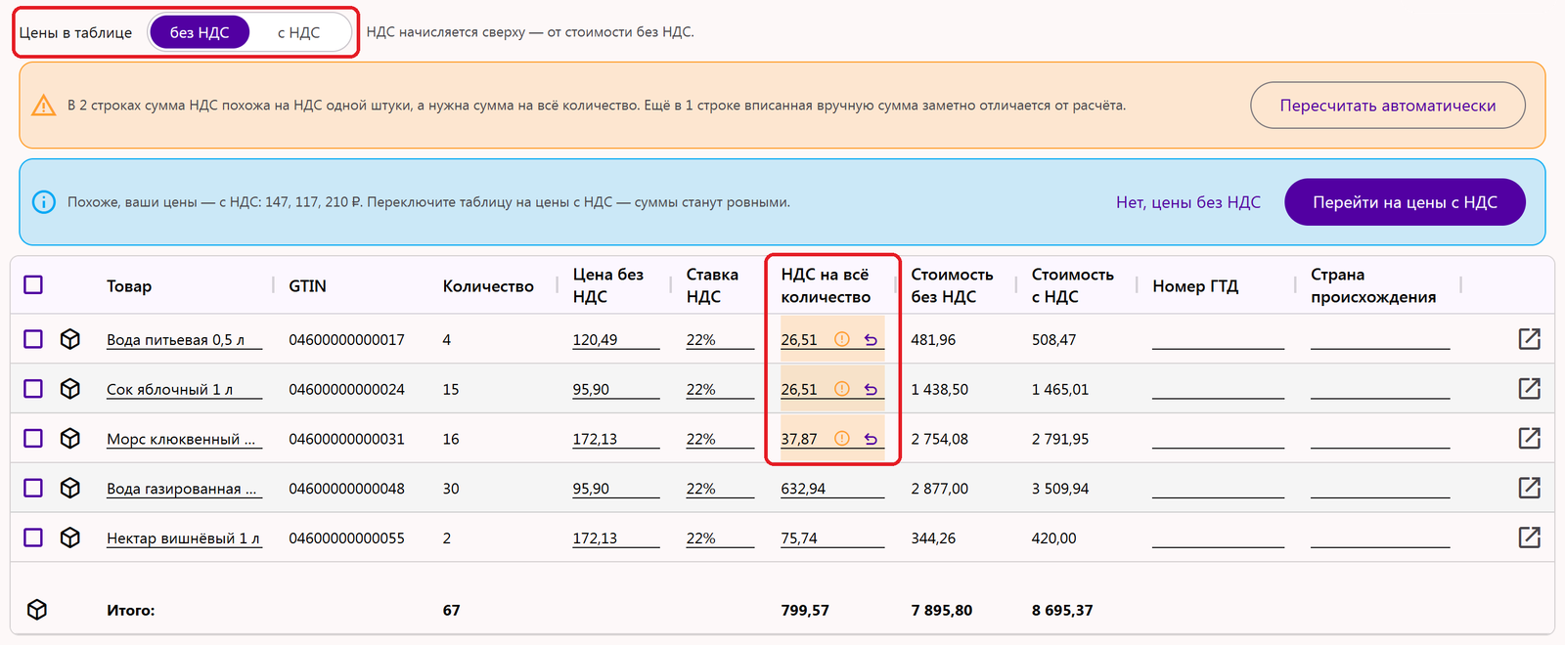Image resolution: width=1565 pixels, height=645 pixels.
Task: Click the warning icon in Морс клюквенный VAT cell
Action: [x=841, y=439]
